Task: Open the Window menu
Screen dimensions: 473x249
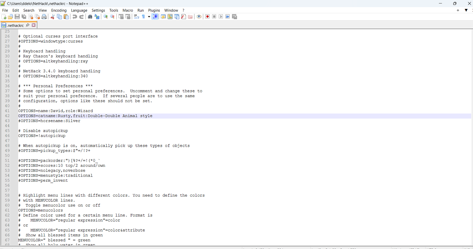Action: tap(171, 10)
